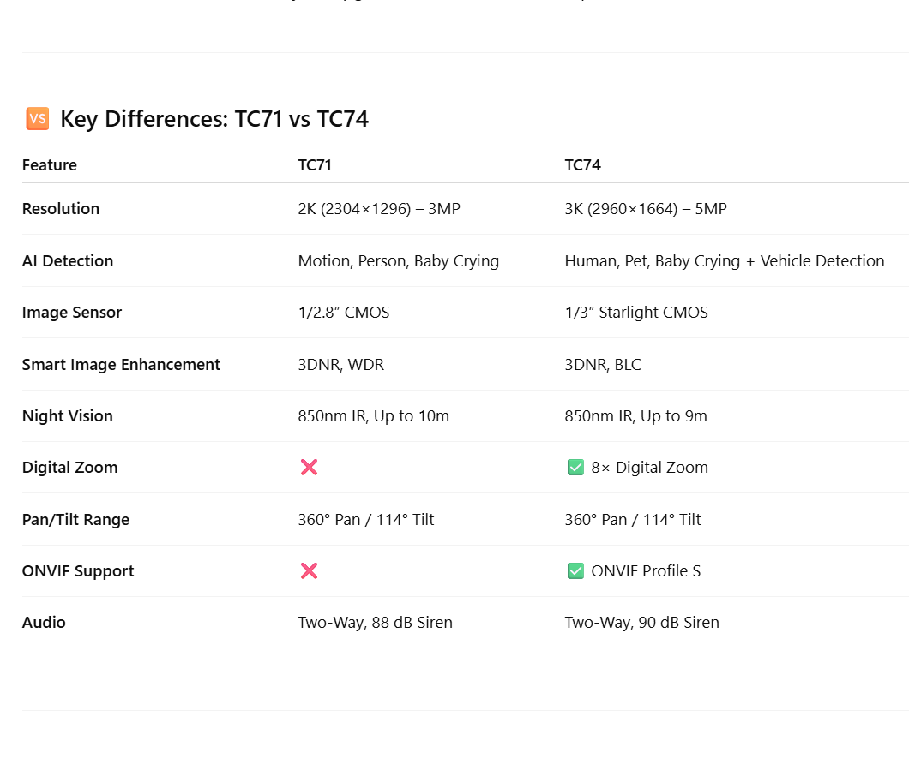
Task: Select the TC74 3K (2960×1664) – 5MP cell
Action: 646,208
